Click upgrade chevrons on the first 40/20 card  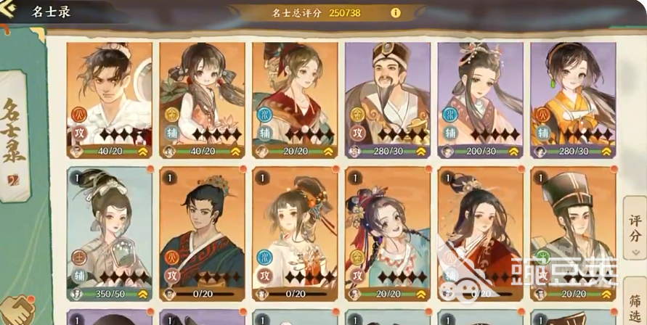click(143, 152)
